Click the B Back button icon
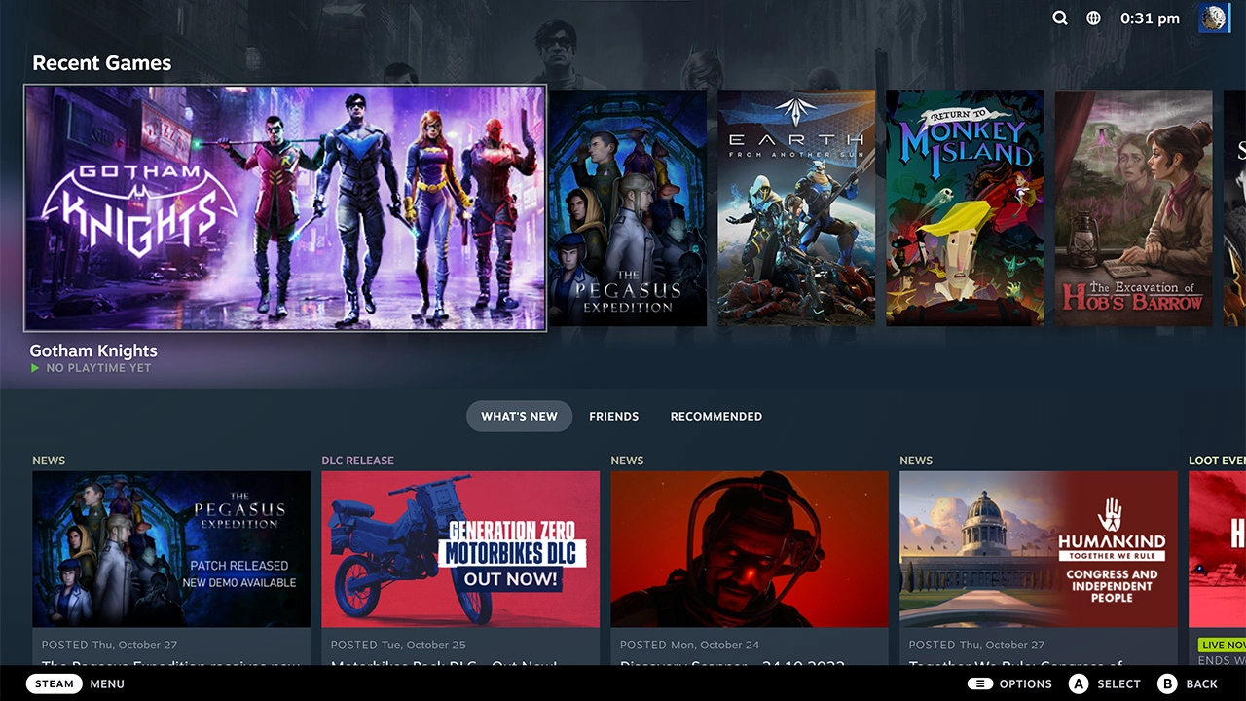 pos(1167,683)
